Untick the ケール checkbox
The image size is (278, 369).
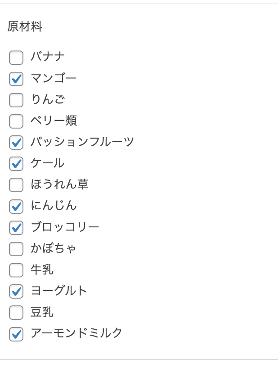16,164
